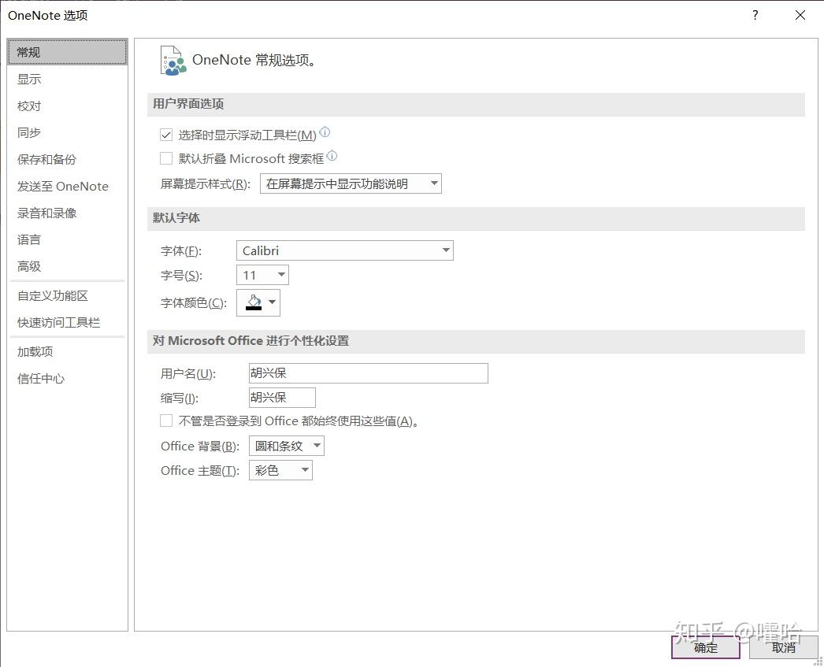824x667 pixels.
Task: Check 不管是否登录到 Office 都始终使用这些值
Action: tap(166, 421)
